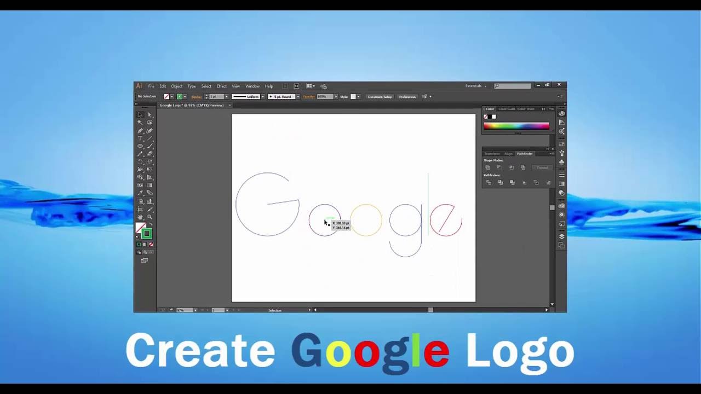This screenshot has height=394, width=701.
Task: Switch toolbox paint mode to Color
Action: (139, 244)
